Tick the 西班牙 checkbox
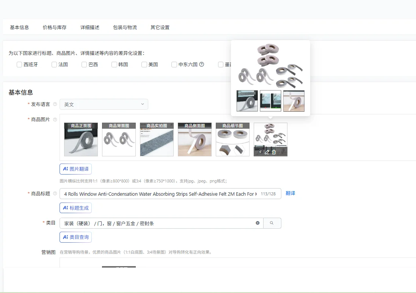Image resolution: width=416 pixels, height=293 pixels. 19,64
